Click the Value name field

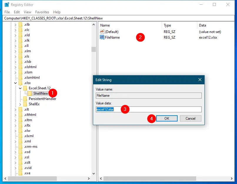tap(149, 96)
